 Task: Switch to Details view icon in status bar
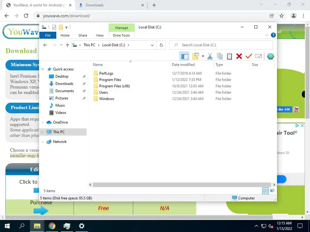(x=265, y=191)
